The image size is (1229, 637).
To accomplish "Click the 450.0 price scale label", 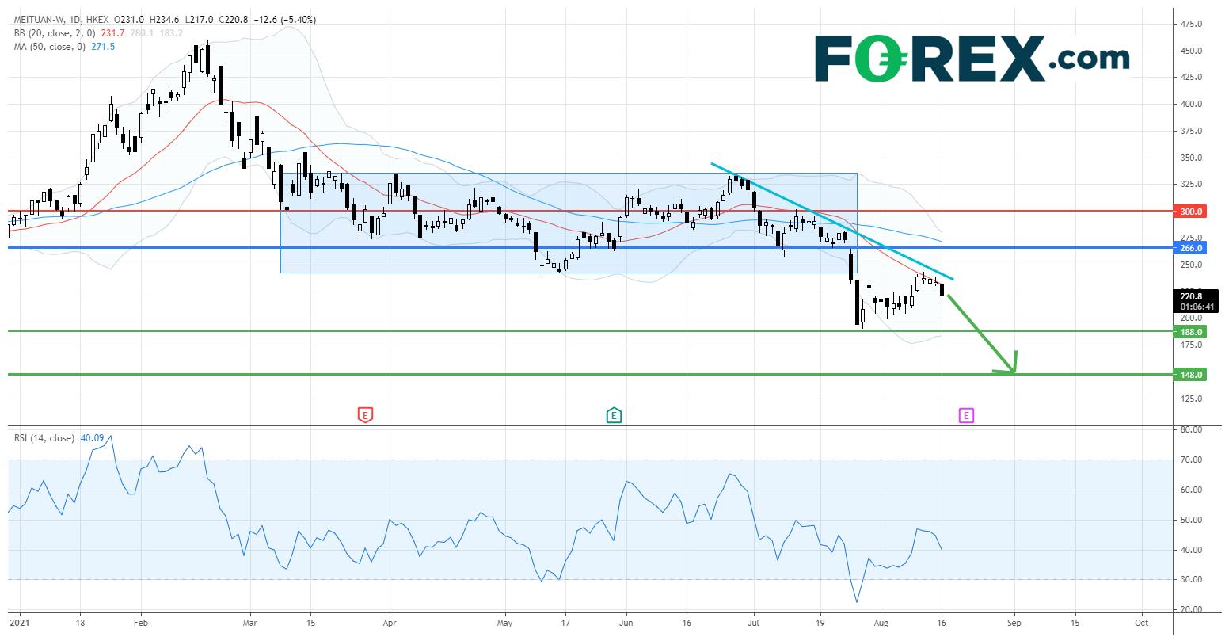I will [x=1193, y=51].
